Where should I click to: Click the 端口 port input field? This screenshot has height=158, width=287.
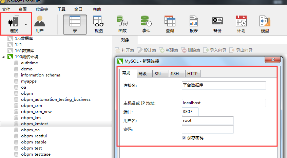point(190,112)
